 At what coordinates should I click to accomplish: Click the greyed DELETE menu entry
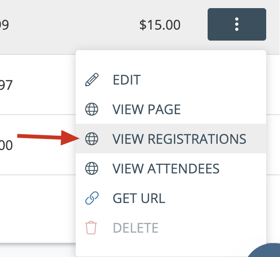tap(171, 228)
